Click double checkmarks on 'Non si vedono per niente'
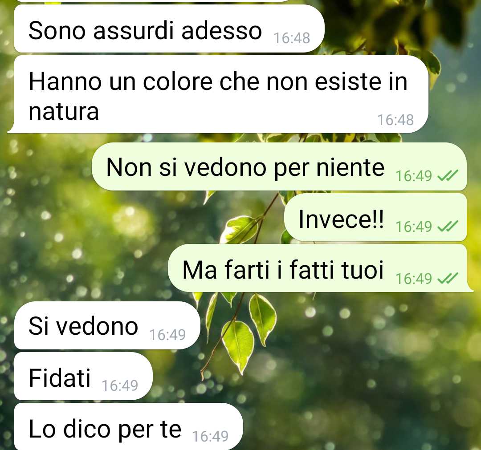The image size is (481, 450). [x=448, y=176]
